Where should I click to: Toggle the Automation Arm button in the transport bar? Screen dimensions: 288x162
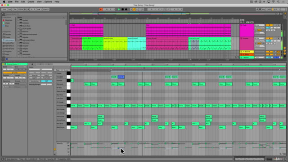134,9
